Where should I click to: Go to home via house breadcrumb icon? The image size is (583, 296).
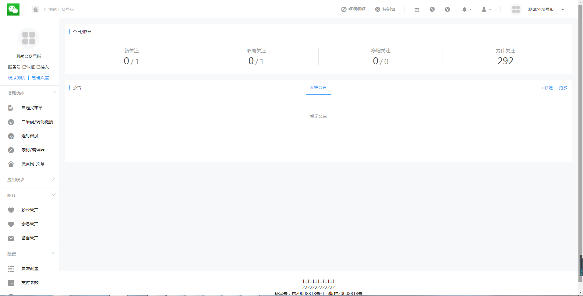pos(36,9)
